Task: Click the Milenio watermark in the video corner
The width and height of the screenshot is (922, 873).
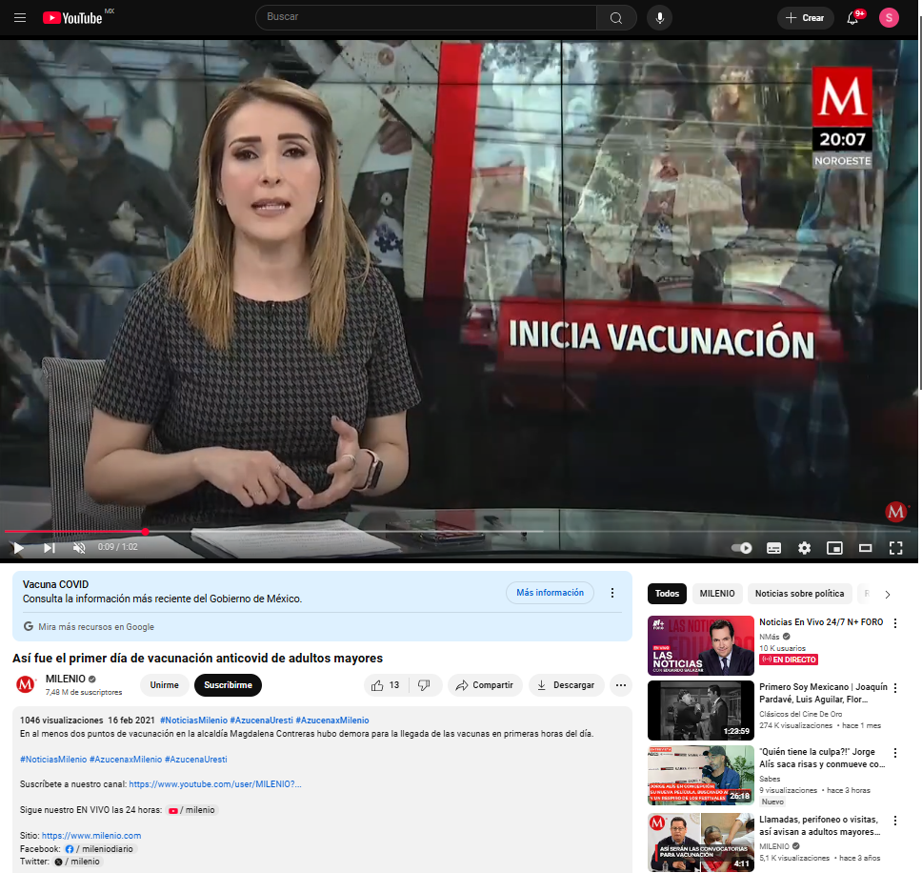Action: coord(895,512)
